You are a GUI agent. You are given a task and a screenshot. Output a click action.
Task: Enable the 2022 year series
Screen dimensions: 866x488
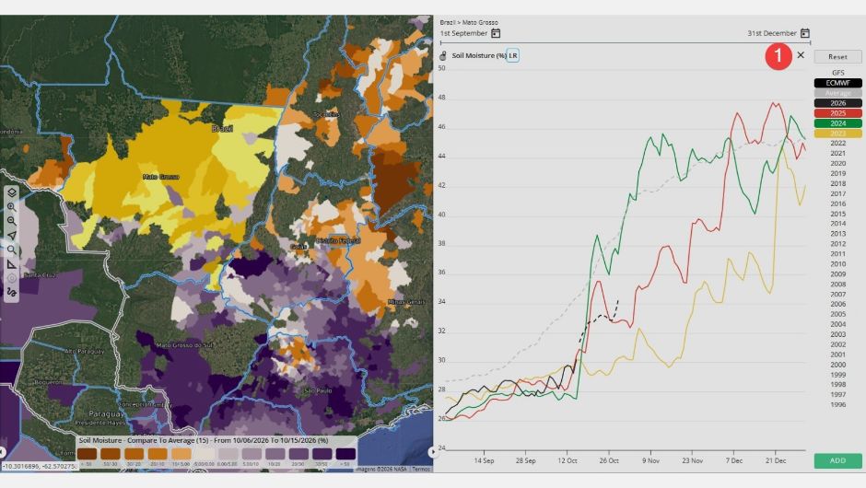837,143
